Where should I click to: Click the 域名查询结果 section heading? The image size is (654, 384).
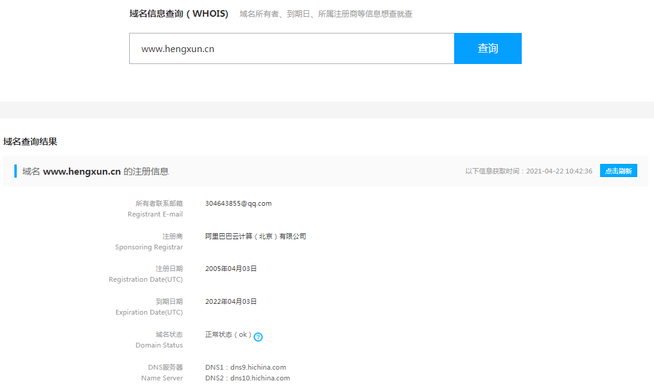pos(29,142)
